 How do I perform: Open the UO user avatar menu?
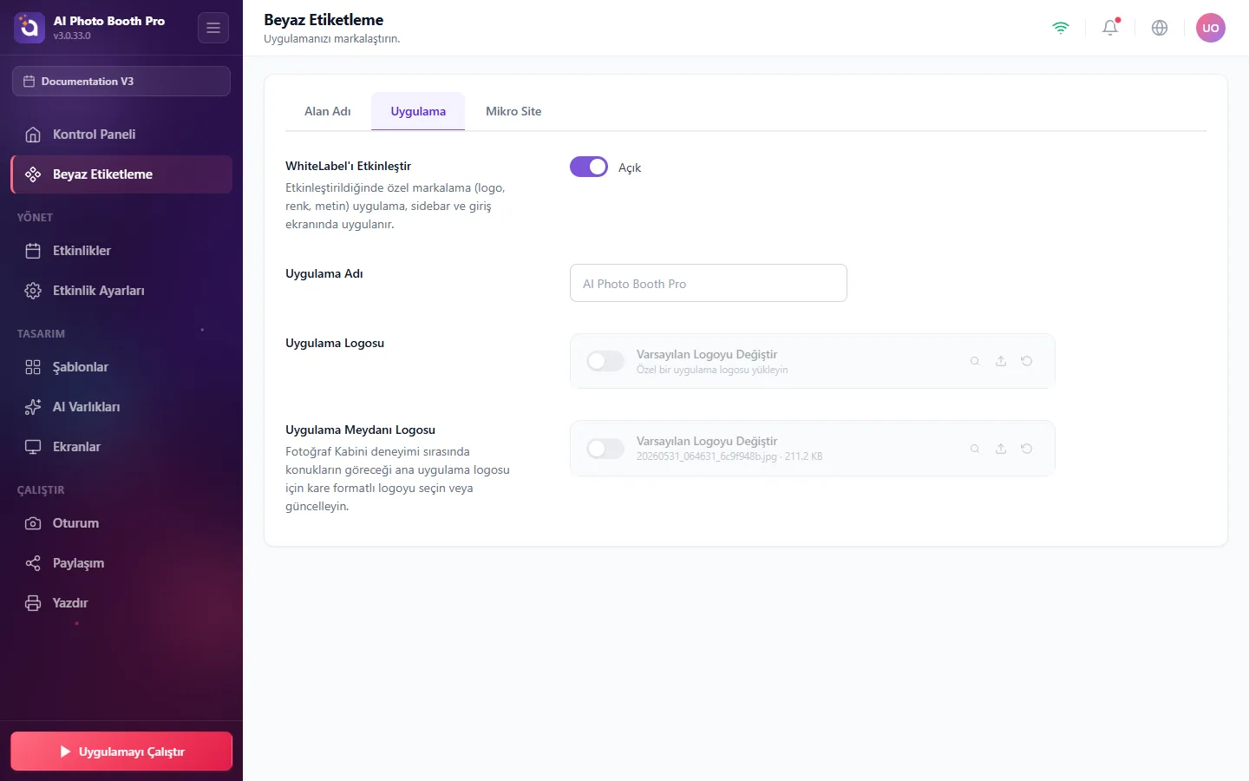click(x=1211, y=28)
